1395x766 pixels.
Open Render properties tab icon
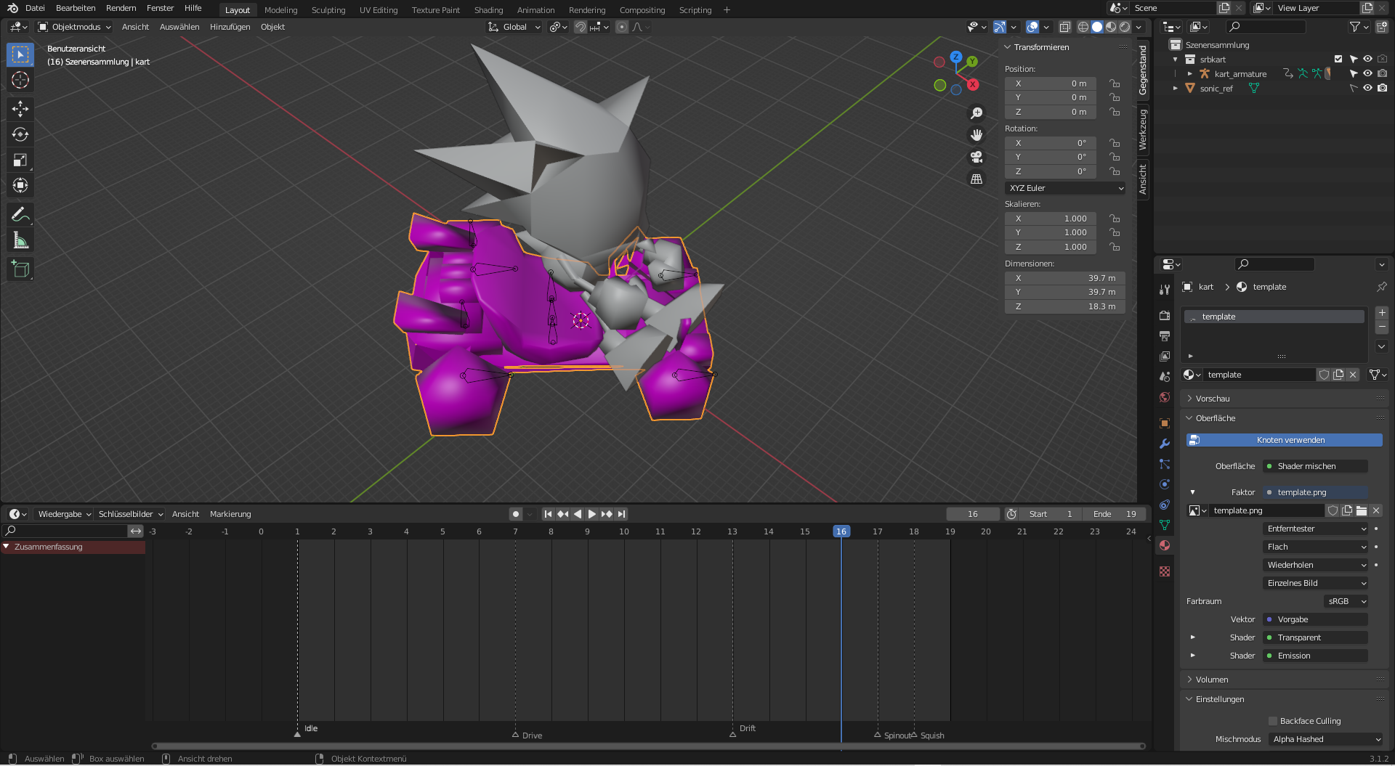click(1165, 316)
